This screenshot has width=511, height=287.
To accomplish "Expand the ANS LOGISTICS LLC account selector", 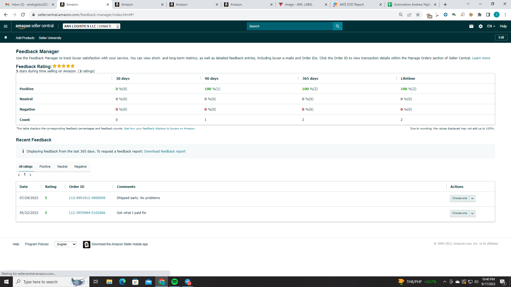I will [x=92, y=26].
